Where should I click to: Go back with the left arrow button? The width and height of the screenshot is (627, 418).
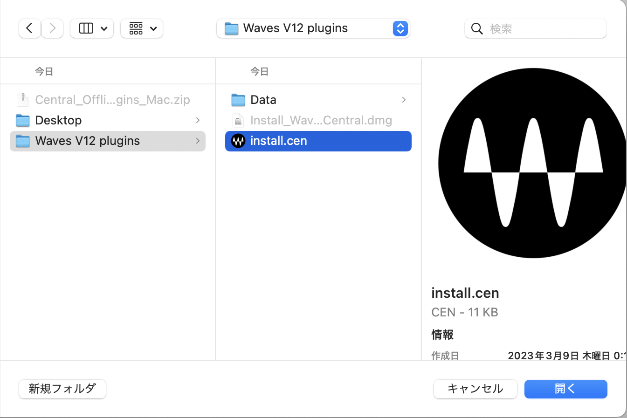pyautogui.click(x=29, y=28)
